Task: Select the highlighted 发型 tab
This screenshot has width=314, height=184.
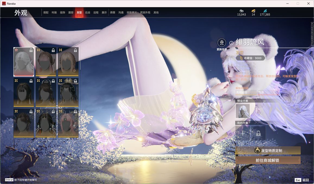Action: (79, 12)
